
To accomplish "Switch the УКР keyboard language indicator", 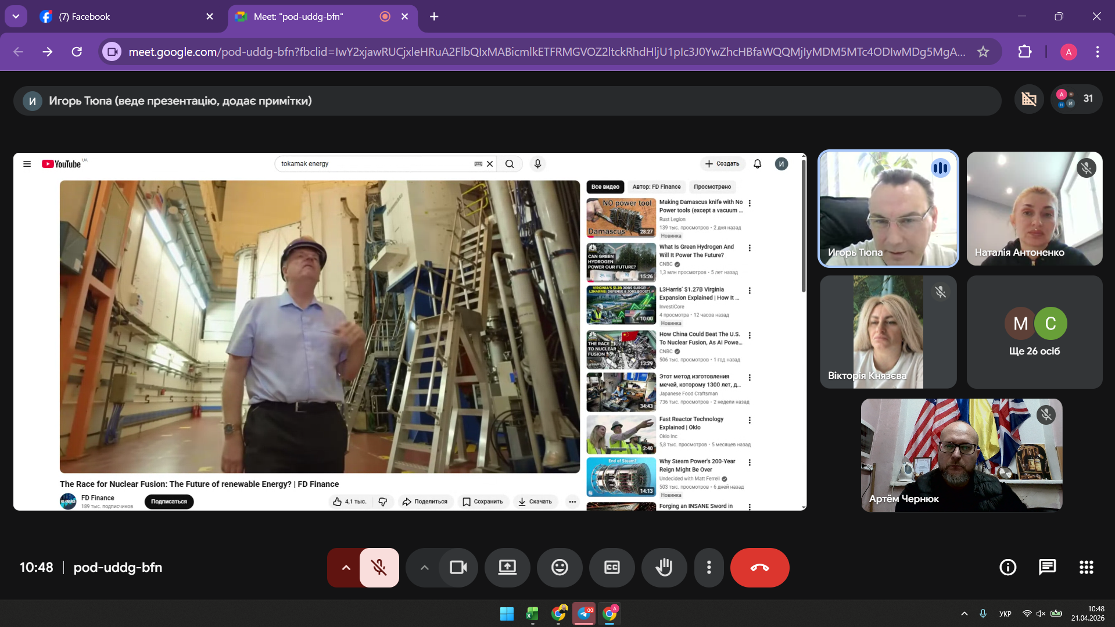I will pyautogui.click(x=1005, y=614).
